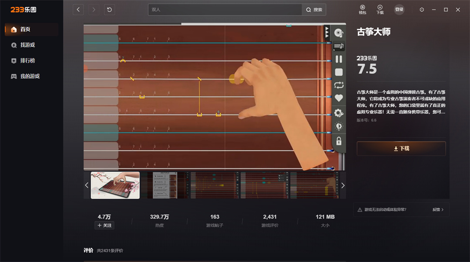
Task: Minimize the 233乐园 window
Action: [434, 10]
